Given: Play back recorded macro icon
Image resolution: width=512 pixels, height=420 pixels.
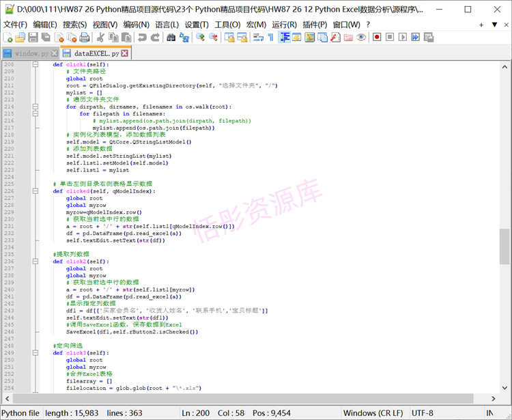Looking at the screenshot, I should tap(402, 38).
